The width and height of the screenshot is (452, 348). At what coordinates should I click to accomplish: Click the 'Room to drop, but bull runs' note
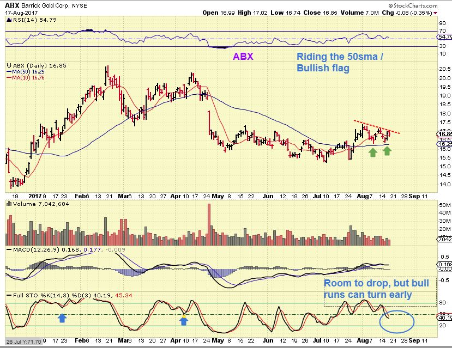click(376, 289)
